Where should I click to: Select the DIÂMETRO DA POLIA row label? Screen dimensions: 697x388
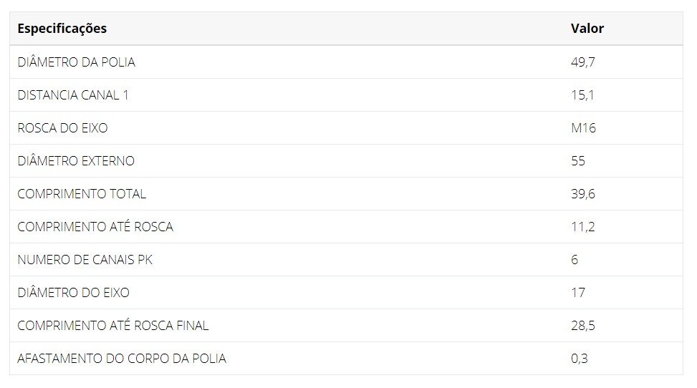[x=76, y=62]
